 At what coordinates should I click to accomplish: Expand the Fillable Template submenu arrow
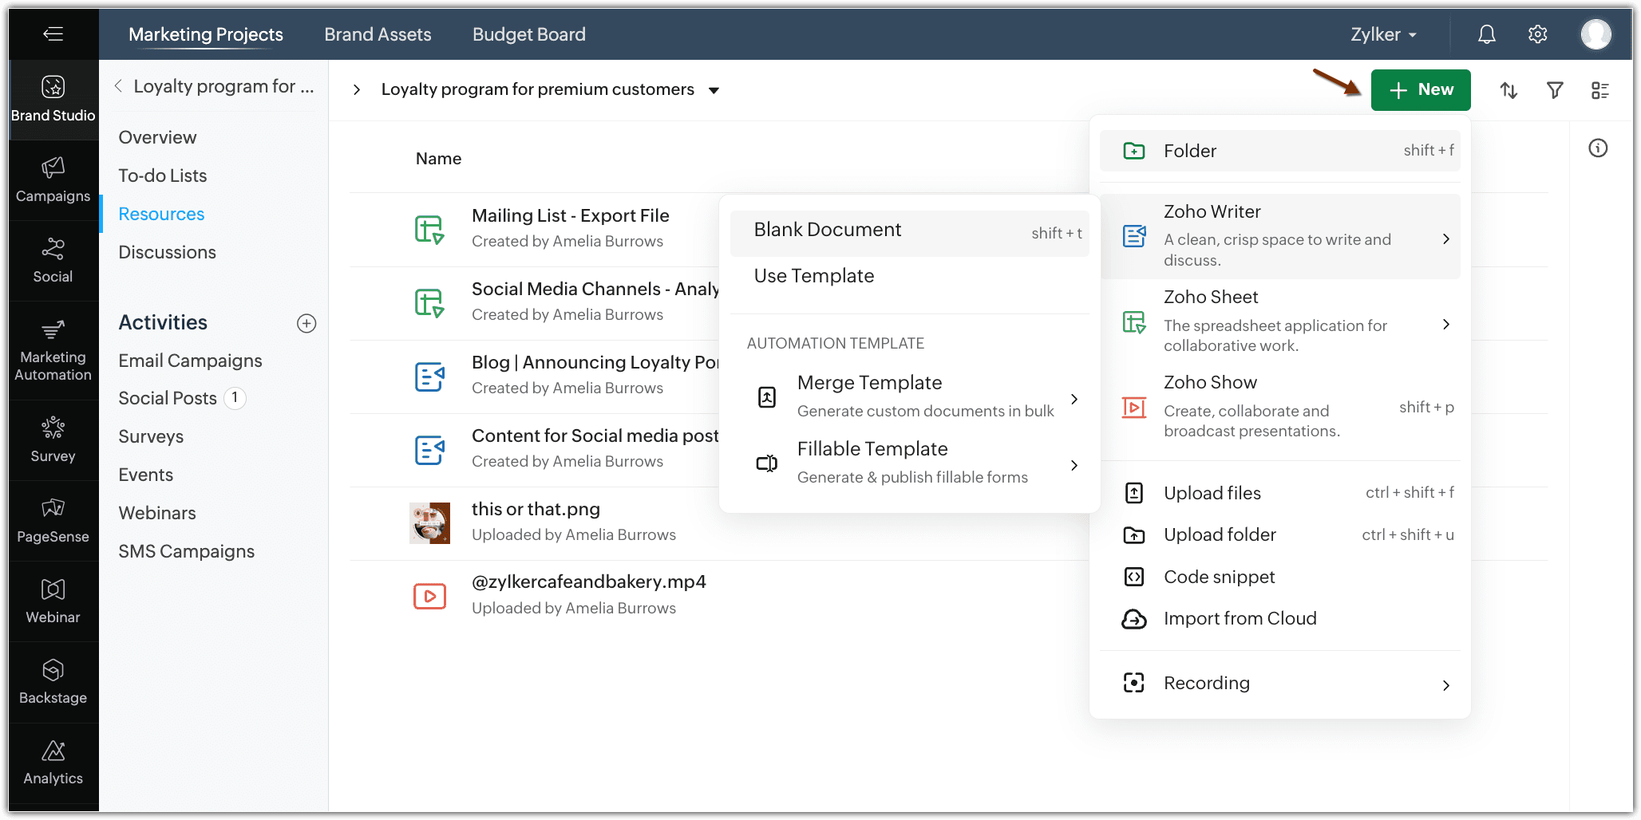1074,465
